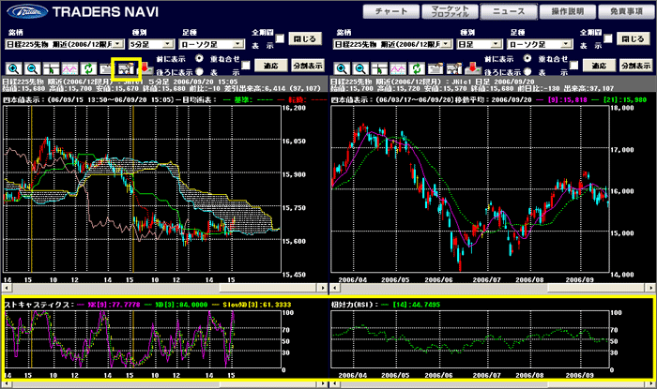Click the 相対力(RSI) label text

[x=355, y=305]
